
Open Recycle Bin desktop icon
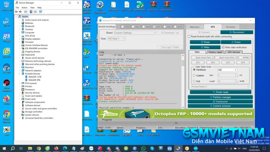click(7, 6)
